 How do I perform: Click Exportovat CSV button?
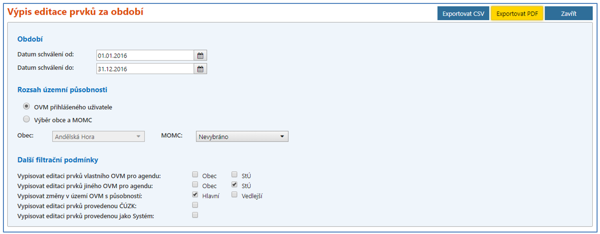tap(463, 14)
